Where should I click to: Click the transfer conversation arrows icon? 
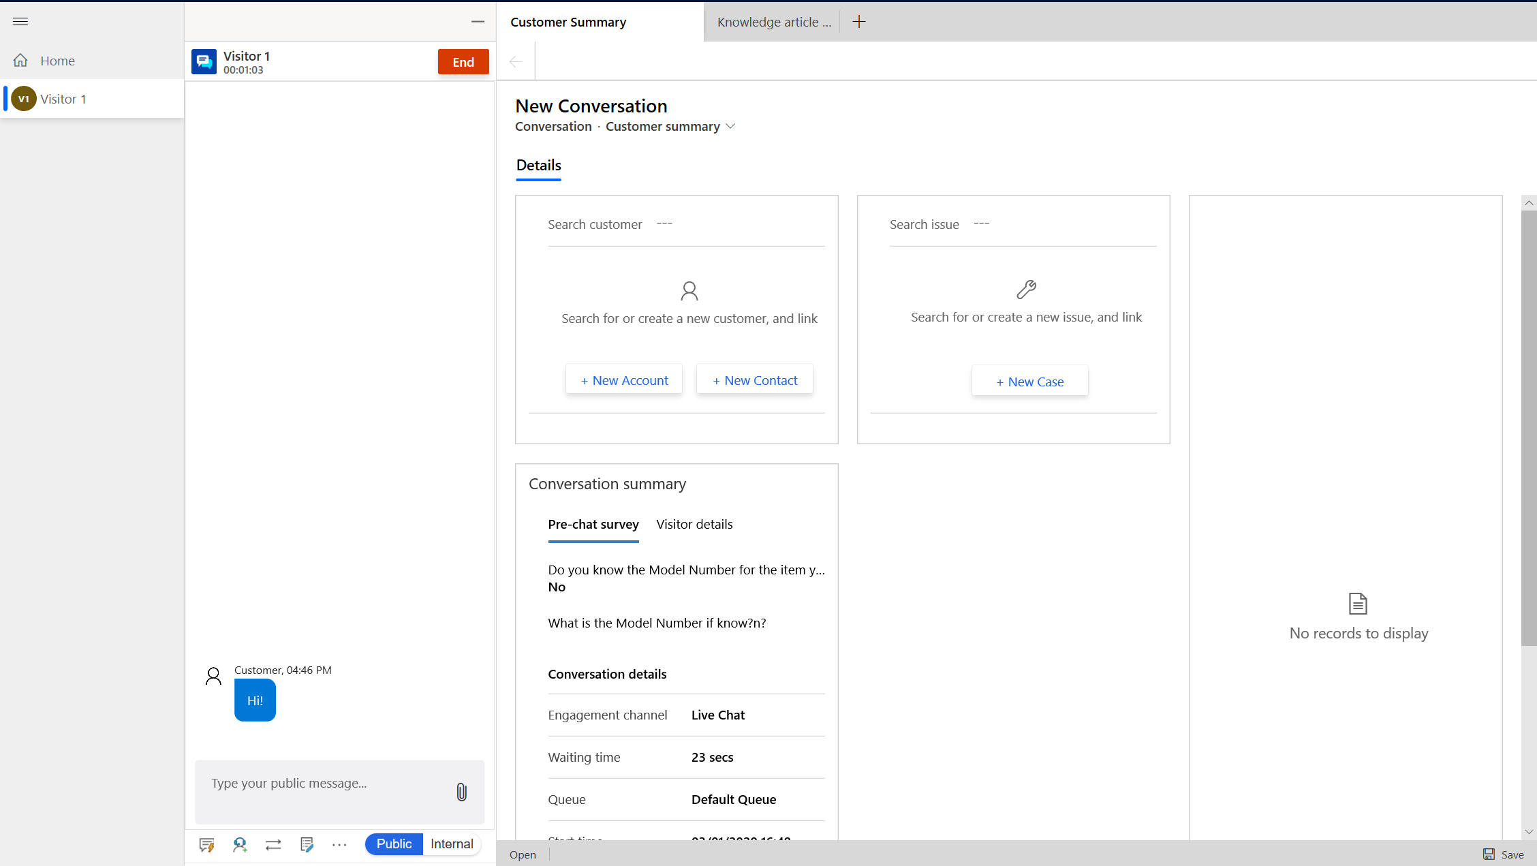[273, 845]
